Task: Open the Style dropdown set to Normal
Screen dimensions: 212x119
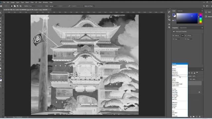Action: pos(53,6)
